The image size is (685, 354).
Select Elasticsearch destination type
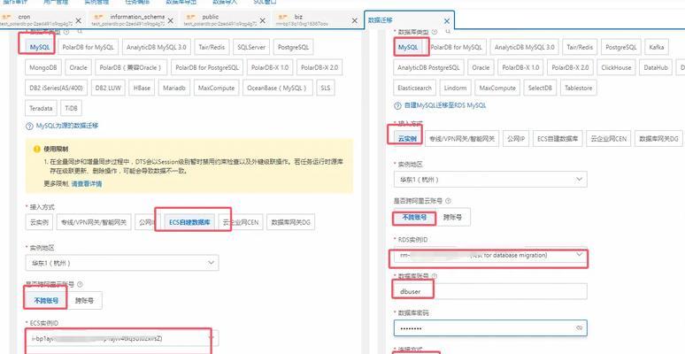click(414, 88)
